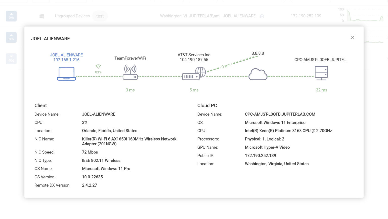Click the 8.8.8.8 DNS node label
The image size is (388, 219).
coord(258,53)
